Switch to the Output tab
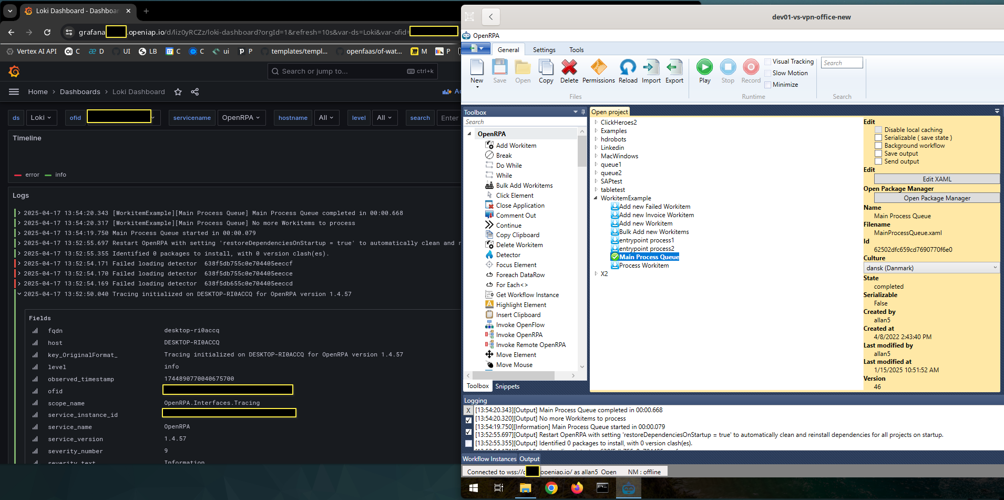 (x=529, y=459)
